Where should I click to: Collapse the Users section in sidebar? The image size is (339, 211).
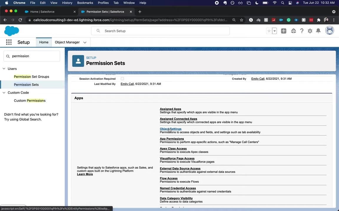click(x=4, y=69)
